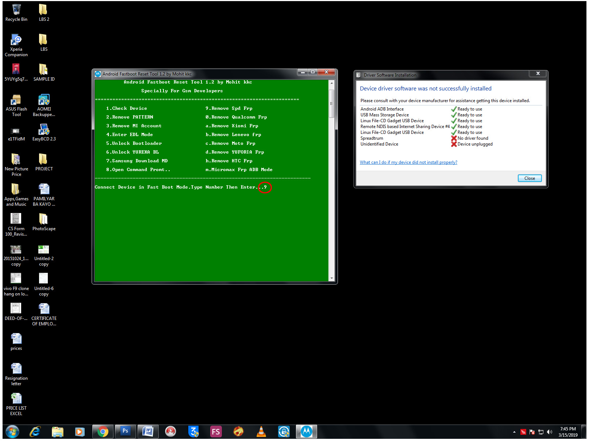
Task: Switch to Photoshop in the taskbar
Action: 126,432
